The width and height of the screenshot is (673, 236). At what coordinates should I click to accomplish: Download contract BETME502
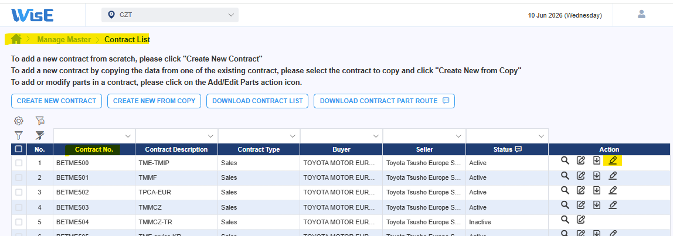[x=597, y=190]
